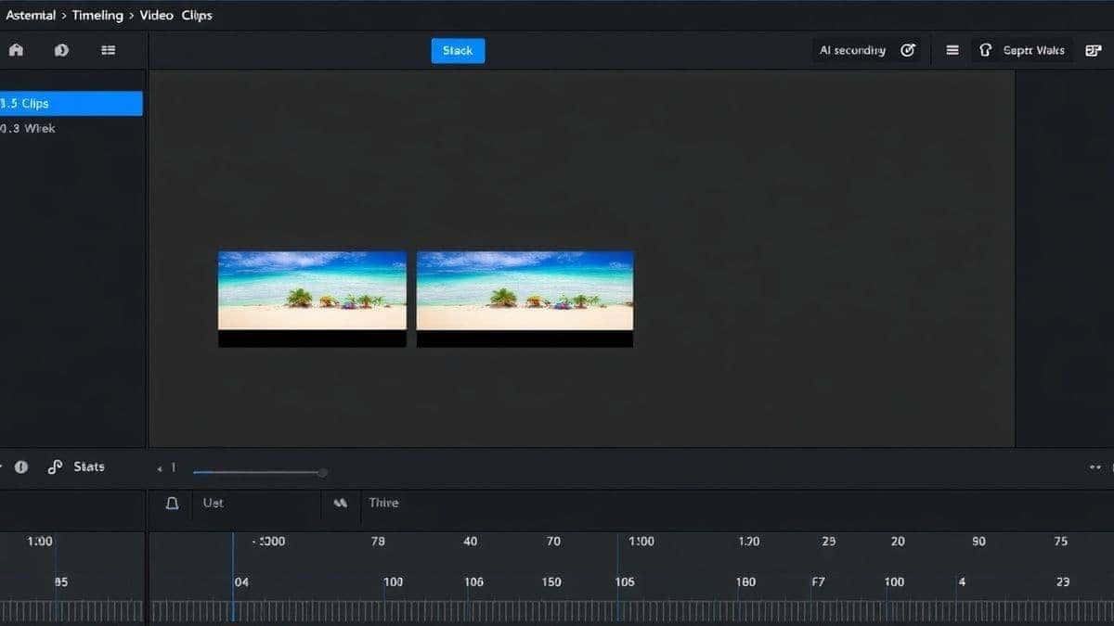Click the home icon in the left toolbar
Screen dimensions: 1114x626
pos(16,50)
